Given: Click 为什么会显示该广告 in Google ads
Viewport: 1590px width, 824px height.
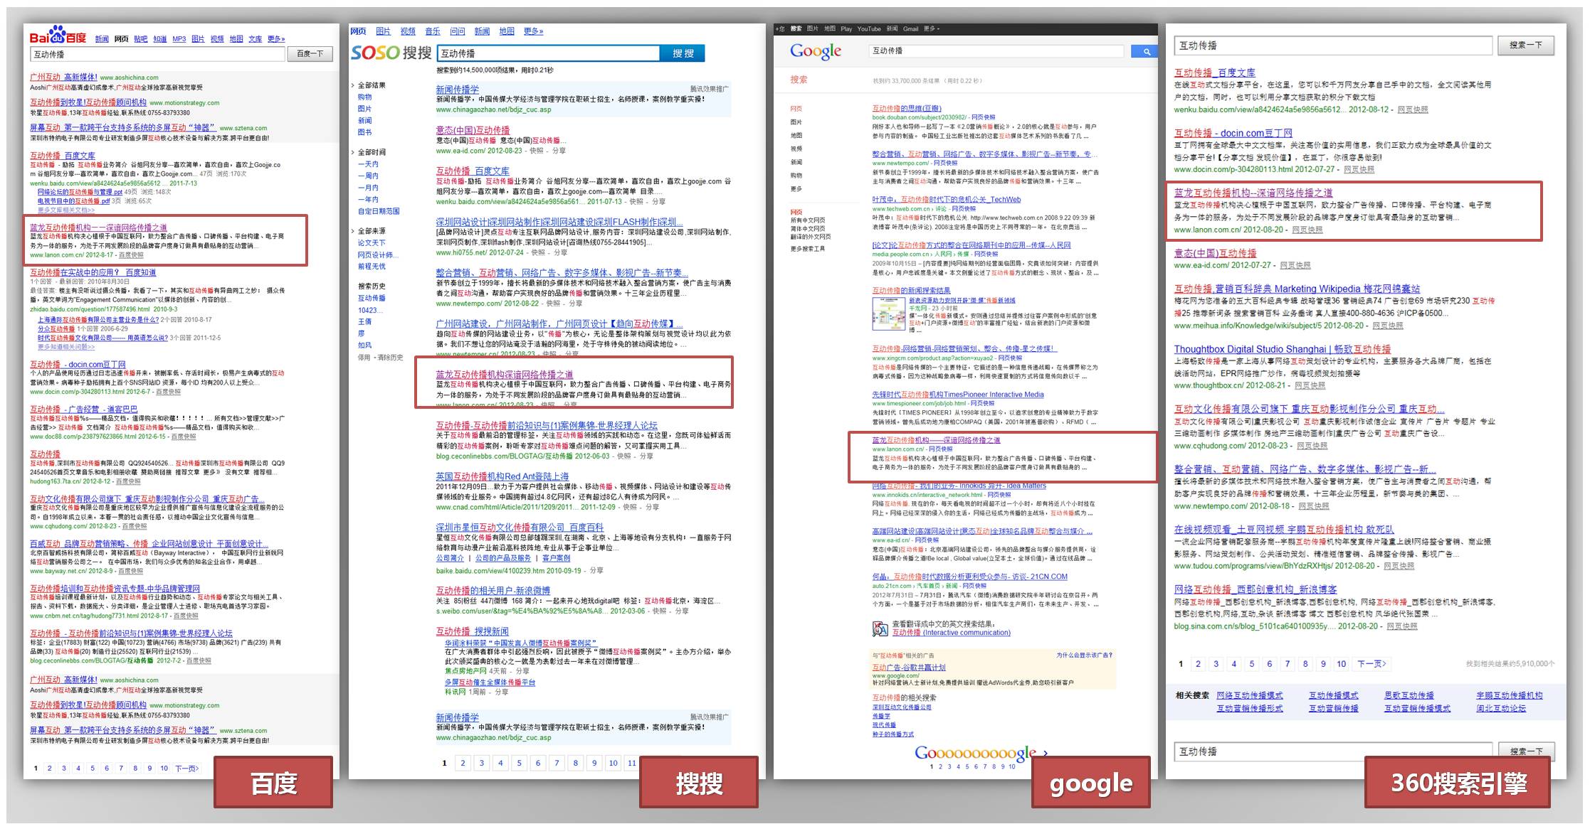Looking at the screenshot, I should tap(1084, 656).
